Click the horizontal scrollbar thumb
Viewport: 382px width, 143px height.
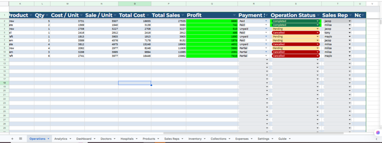tap(254, 133)
